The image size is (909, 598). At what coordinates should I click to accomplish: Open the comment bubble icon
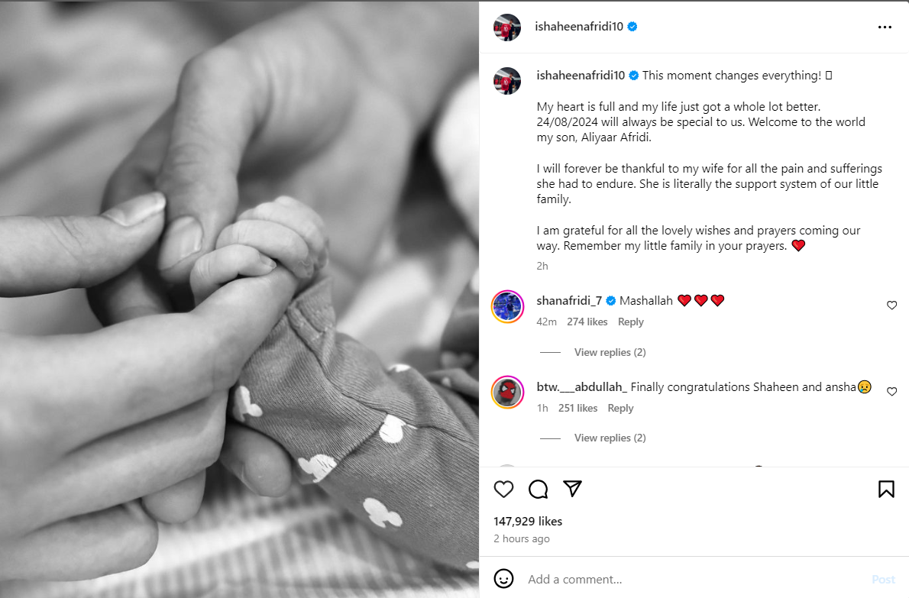pos(538,489)
